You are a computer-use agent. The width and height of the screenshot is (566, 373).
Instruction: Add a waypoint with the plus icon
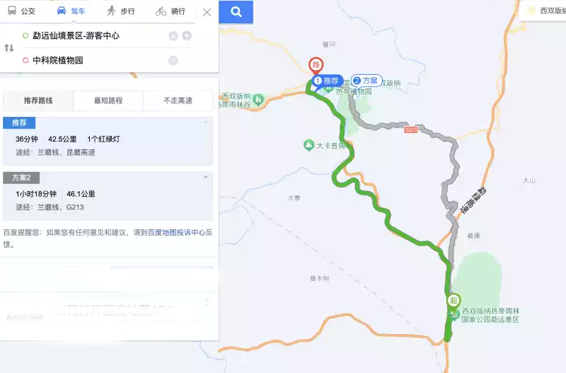tap(187, 36)
